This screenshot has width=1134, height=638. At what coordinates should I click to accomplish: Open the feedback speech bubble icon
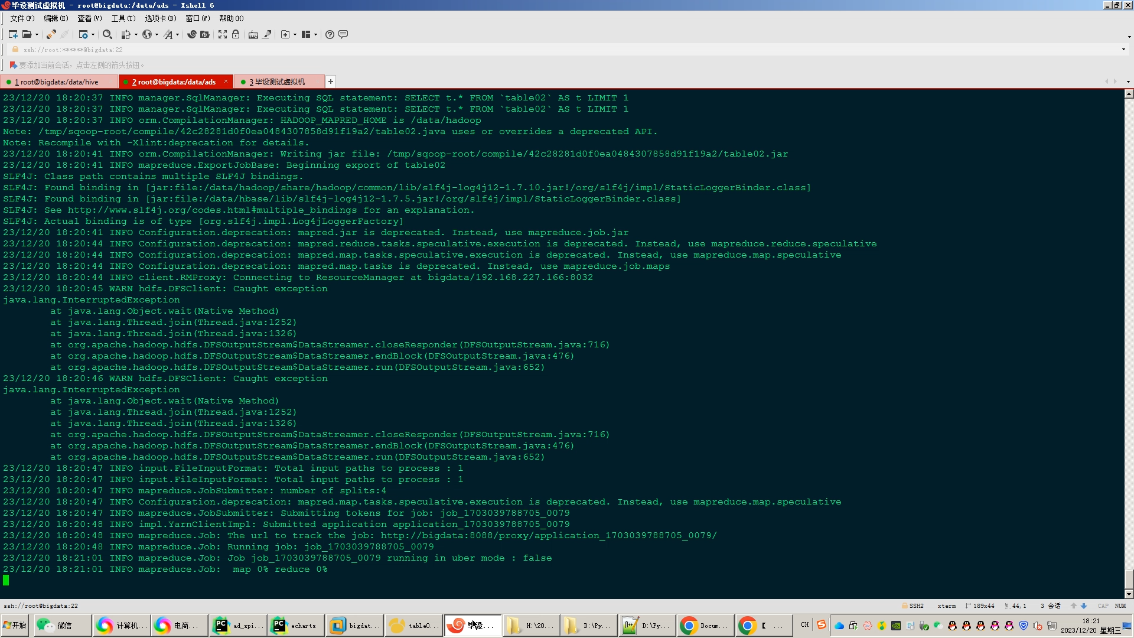pos(343,34)
